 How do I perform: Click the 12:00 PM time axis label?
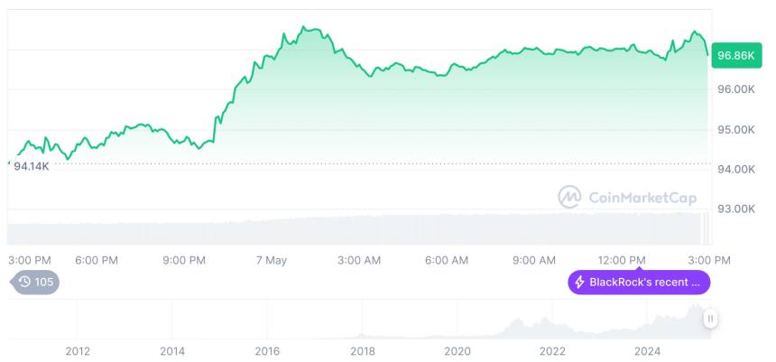tap(623, 260)
